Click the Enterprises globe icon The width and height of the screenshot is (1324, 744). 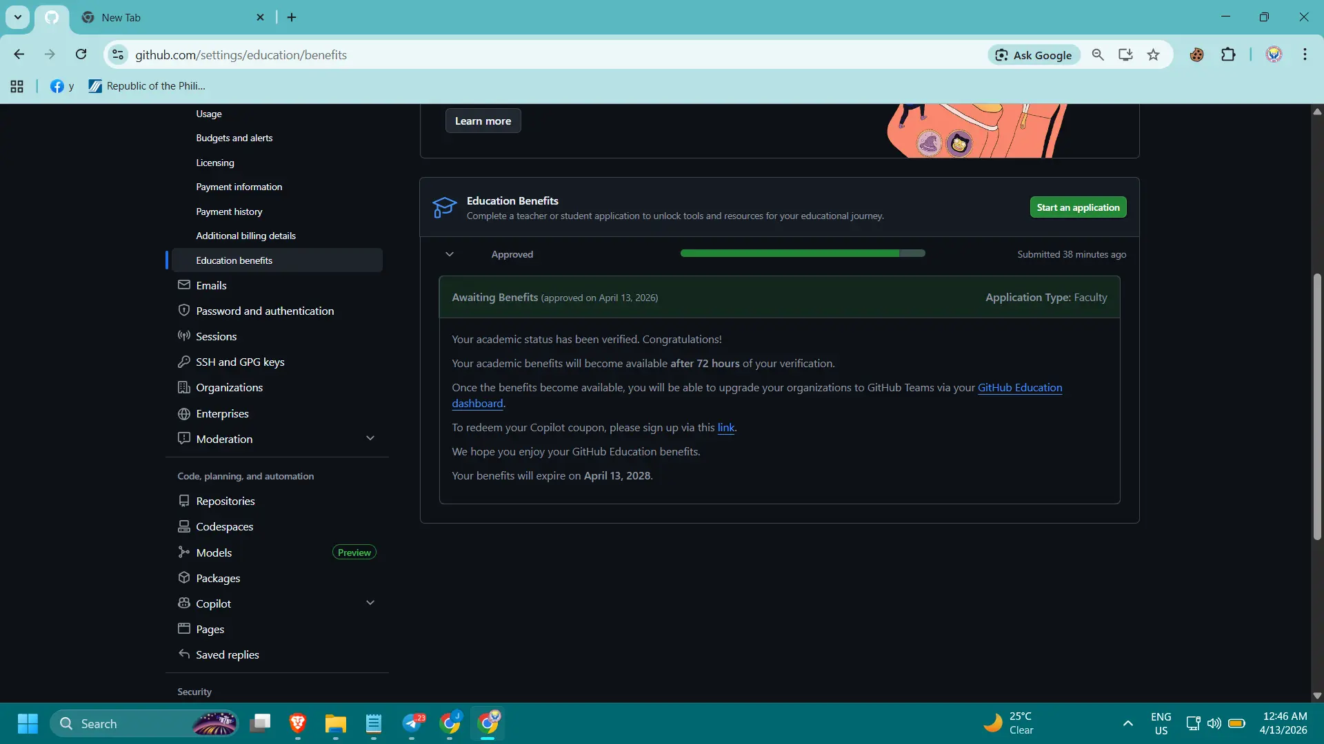[x=183, y=413]
